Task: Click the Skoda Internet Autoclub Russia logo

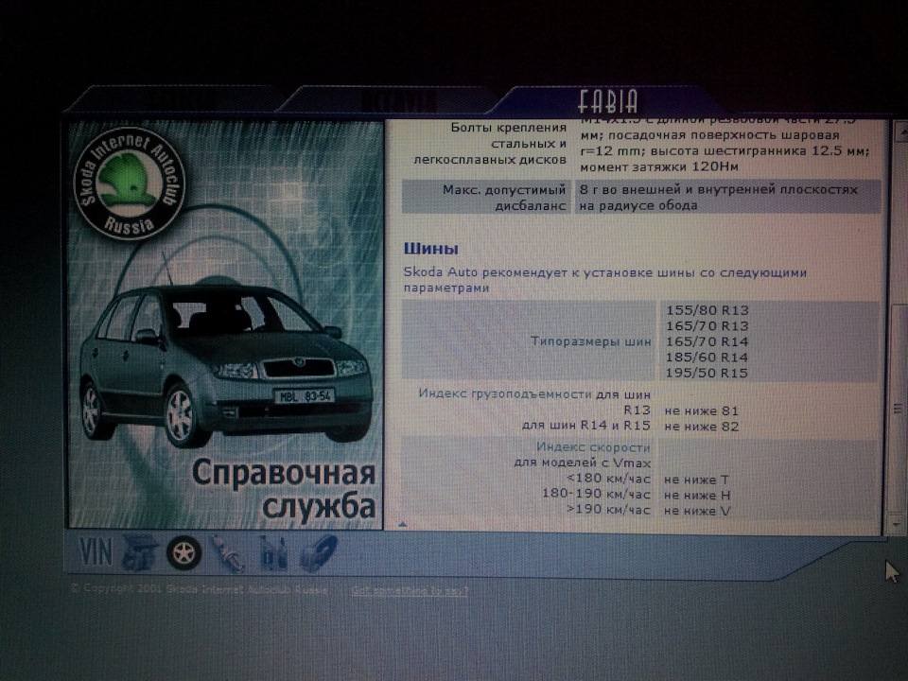Action: tap(131, 182)
